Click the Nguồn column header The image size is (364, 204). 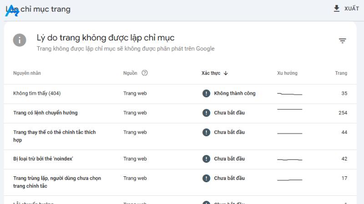(x=130, y=73)
